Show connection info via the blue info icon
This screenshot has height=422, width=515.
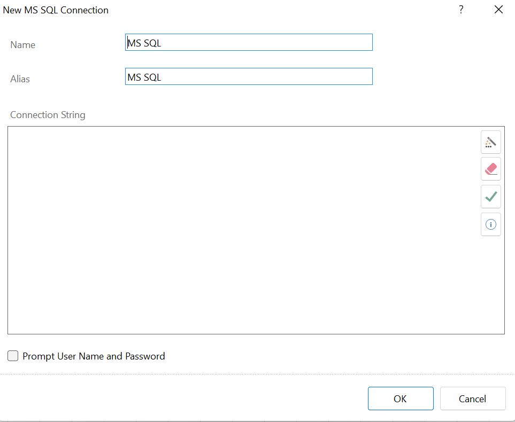(491, 224)
